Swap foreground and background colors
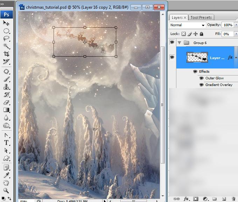The image size is (238, 202). 9,199
